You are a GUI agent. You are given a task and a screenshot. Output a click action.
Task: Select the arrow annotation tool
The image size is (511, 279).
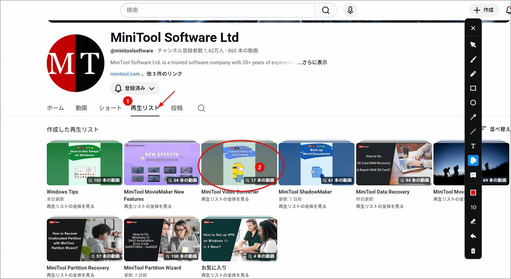473,117
